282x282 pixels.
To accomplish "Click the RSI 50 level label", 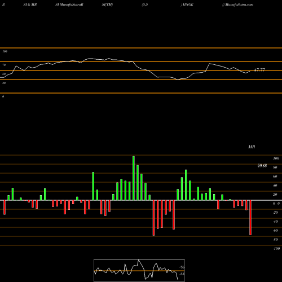I will click(4, 74).
